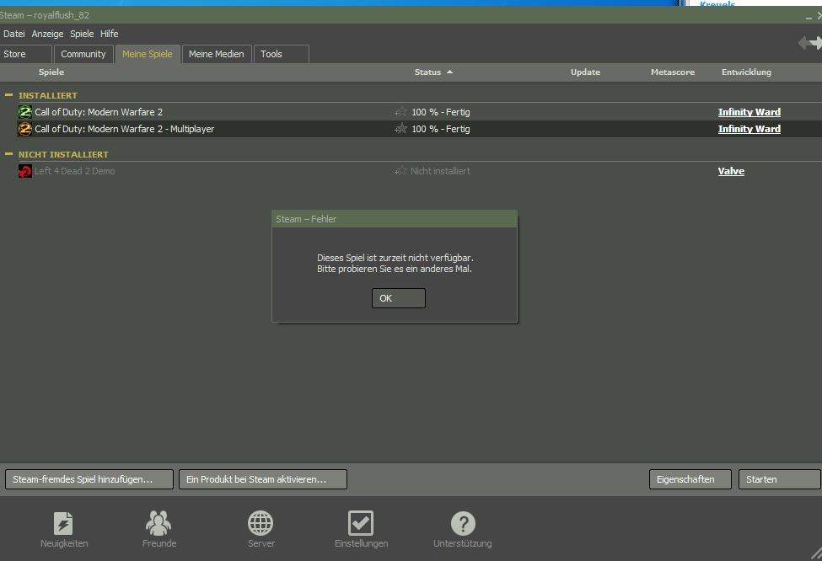Open the Spiele menu
The height and width of the screenshot is (561, 822).
tap(82, 34)
